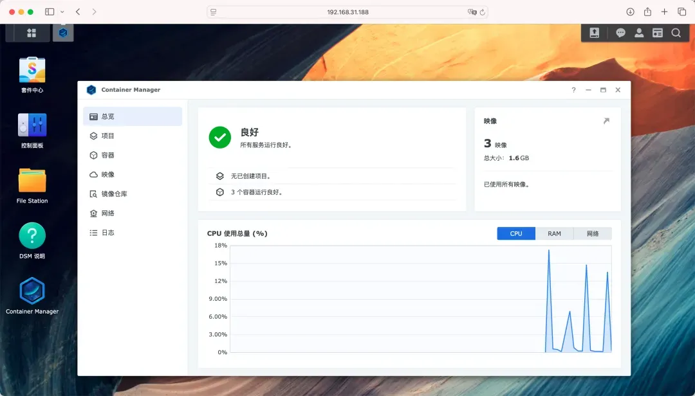Click the 18% axis label on the chart

tap(221, 246)
